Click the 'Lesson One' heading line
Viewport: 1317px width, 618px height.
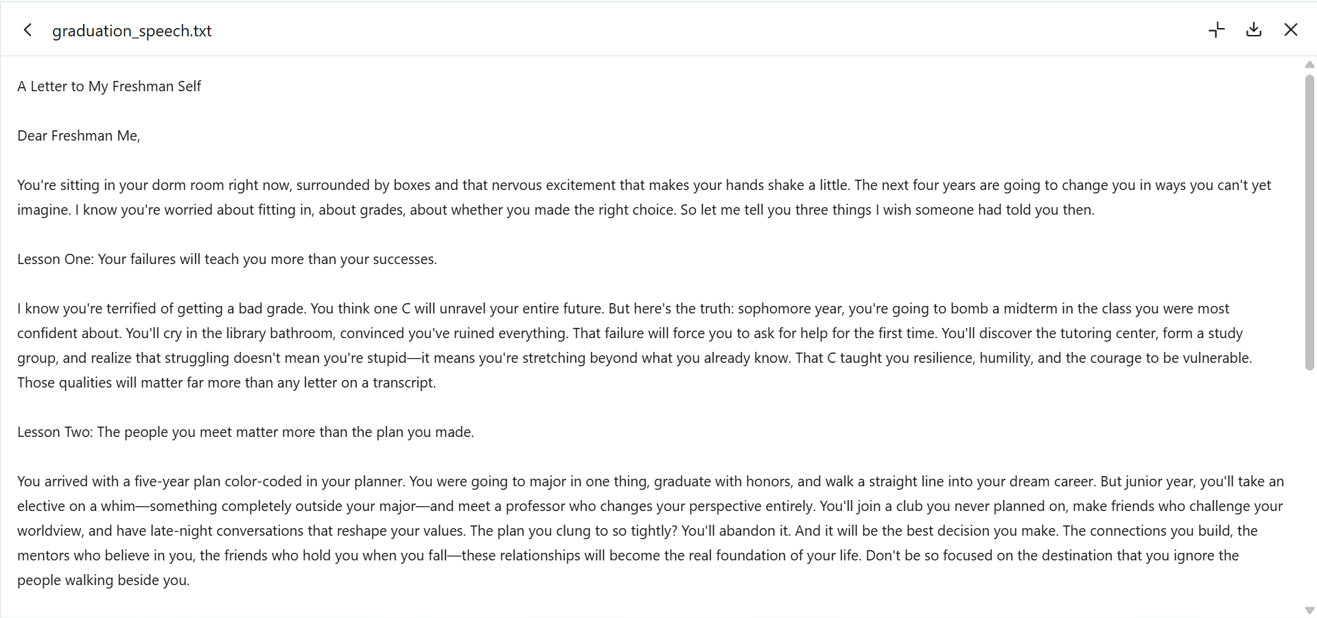click(x=227, y=259)
